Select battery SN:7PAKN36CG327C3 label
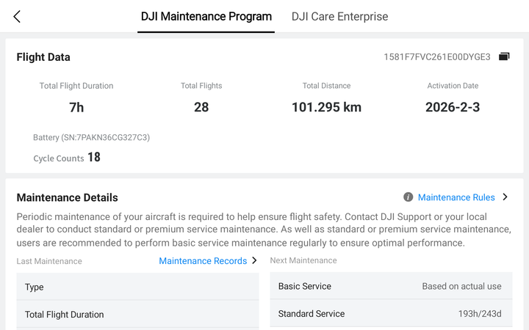 point(91,137)
